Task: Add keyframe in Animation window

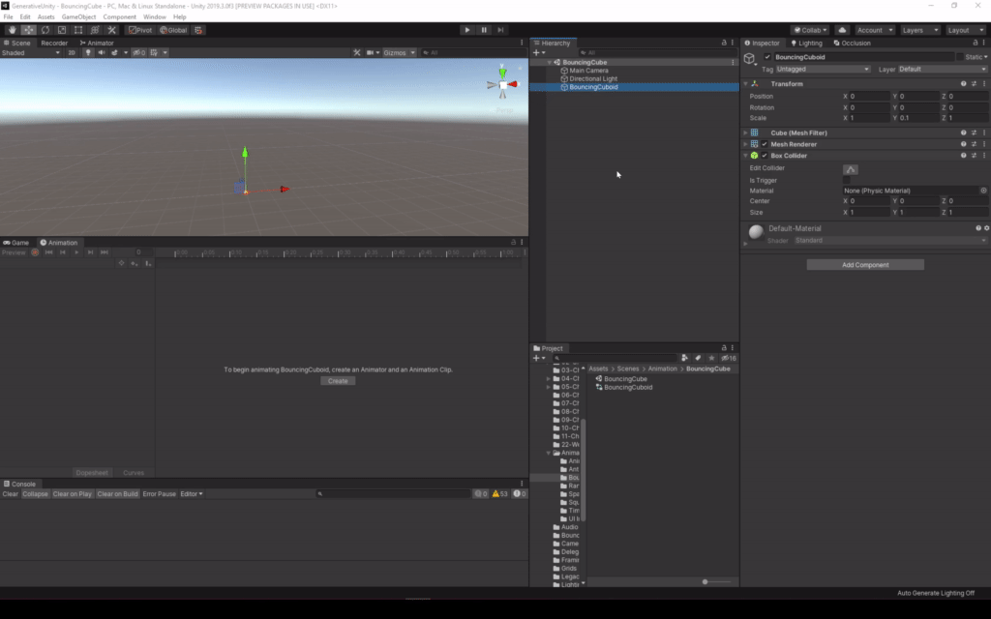Action: pos(135,263)
